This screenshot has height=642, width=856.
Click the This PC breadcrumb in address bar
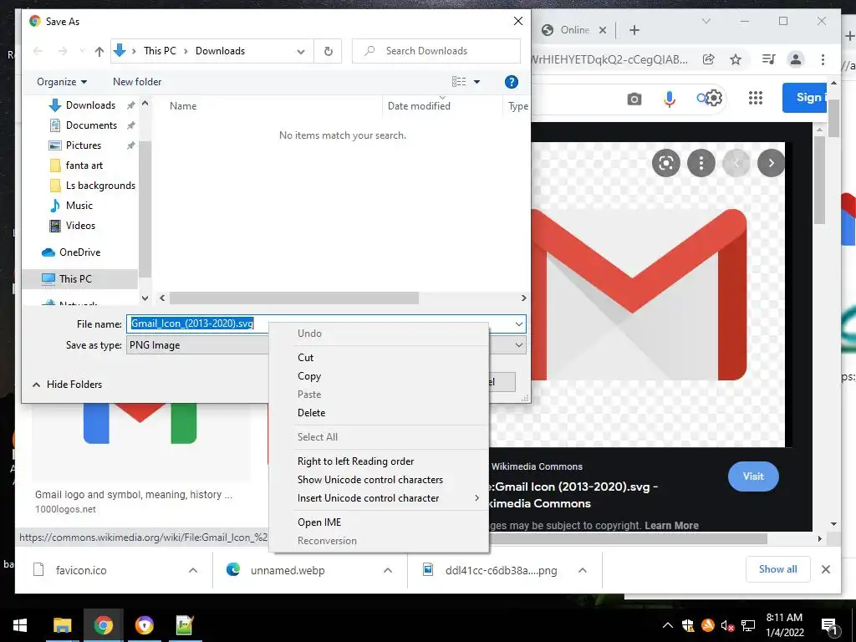pos(160,51)
